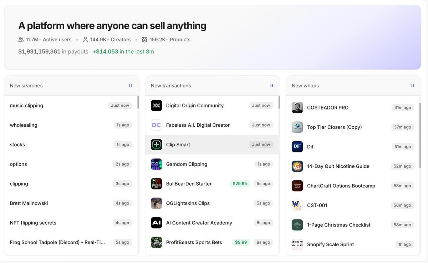428x263 pixels.
Task: Click the Gamdom Clipping thumbnail icon
Action: 157,164
